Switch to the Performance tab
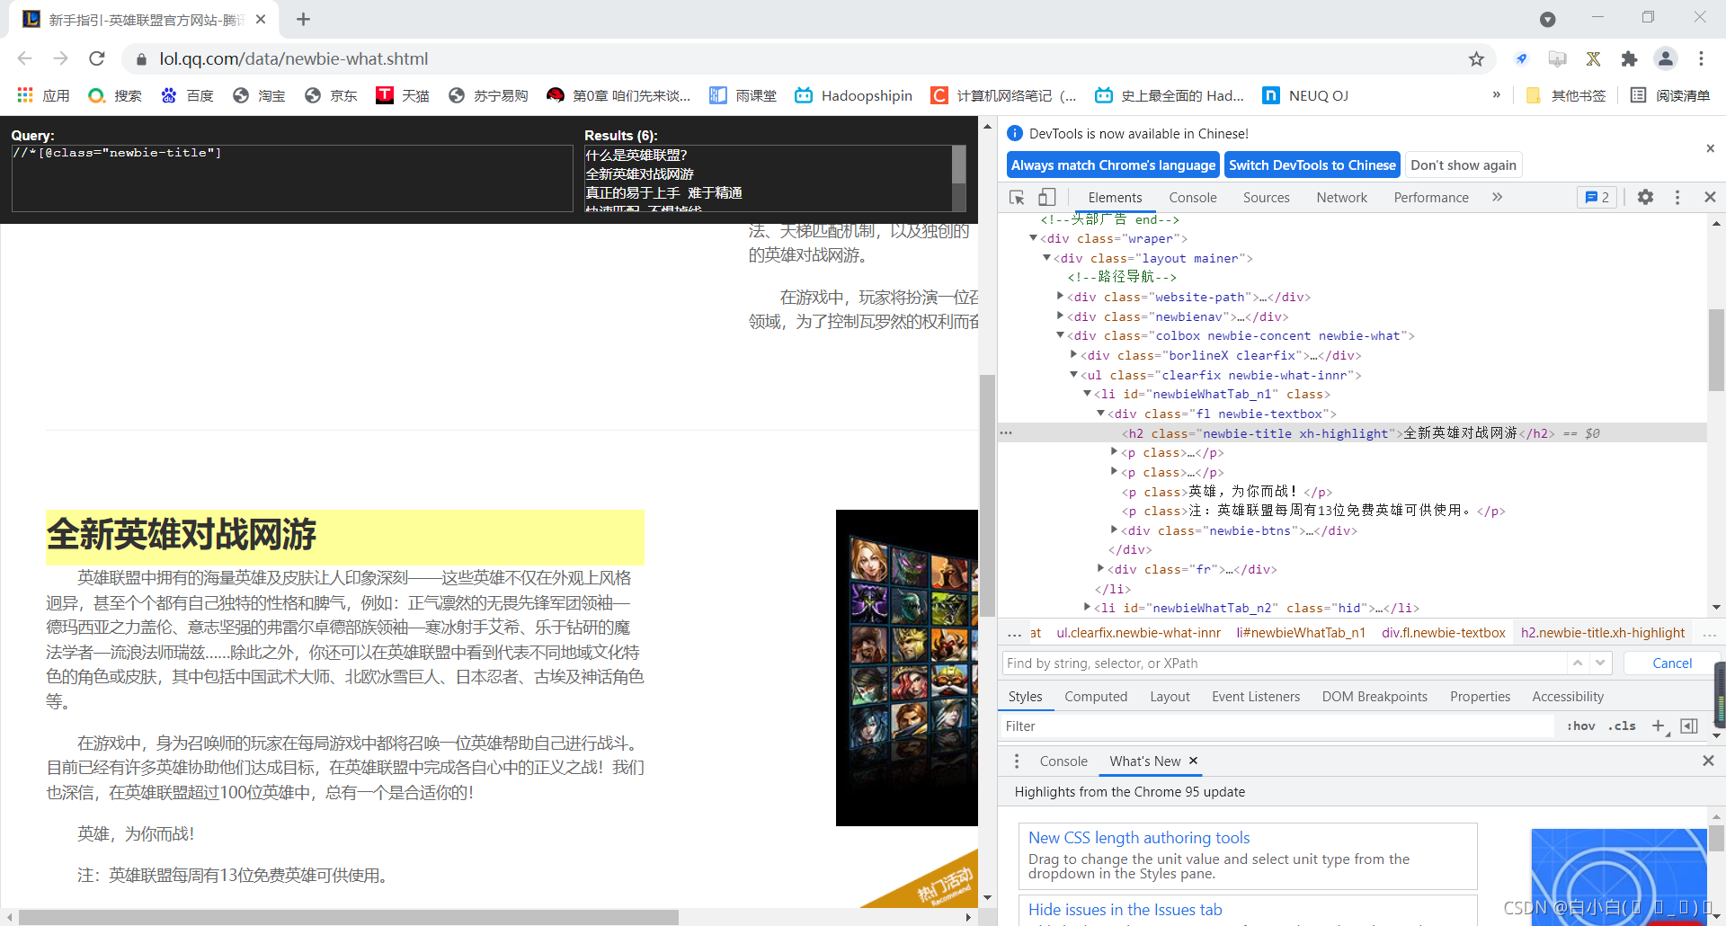 pyautogui.click(x=1431, y=197)
